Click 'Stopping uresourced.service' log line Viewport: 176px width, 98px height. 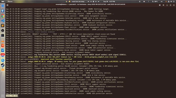pyautogui.click(x=49, y=52)
